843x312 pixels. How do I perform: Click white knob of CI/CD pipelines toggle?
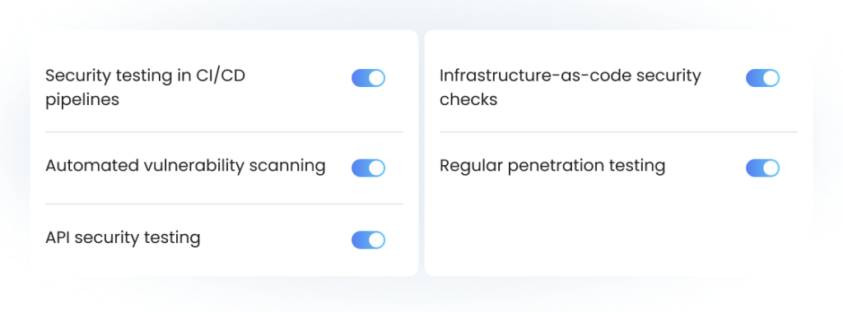(376, 78)
